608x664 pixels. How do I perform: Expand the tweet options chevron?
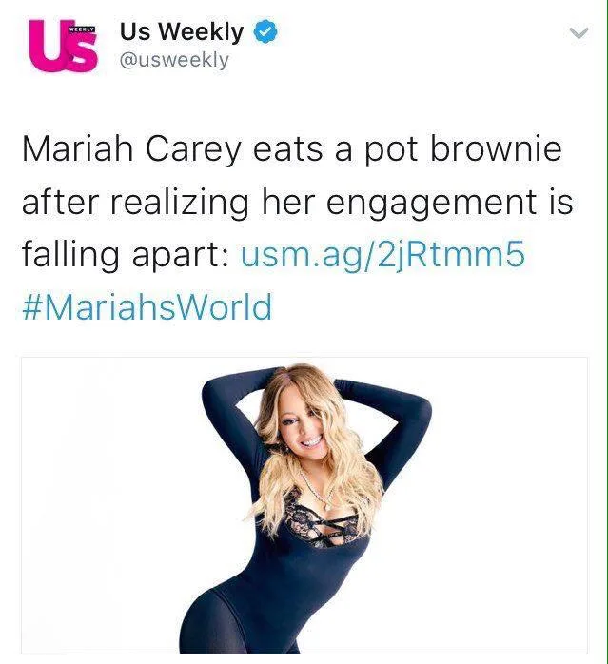[579, 32]
